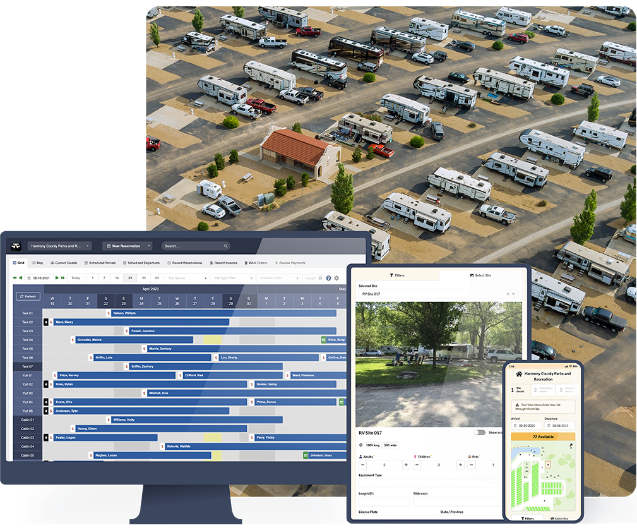The height and width of the screenshot is (530, 637).
Task: Click the Today button
Action: coord(76,278)
